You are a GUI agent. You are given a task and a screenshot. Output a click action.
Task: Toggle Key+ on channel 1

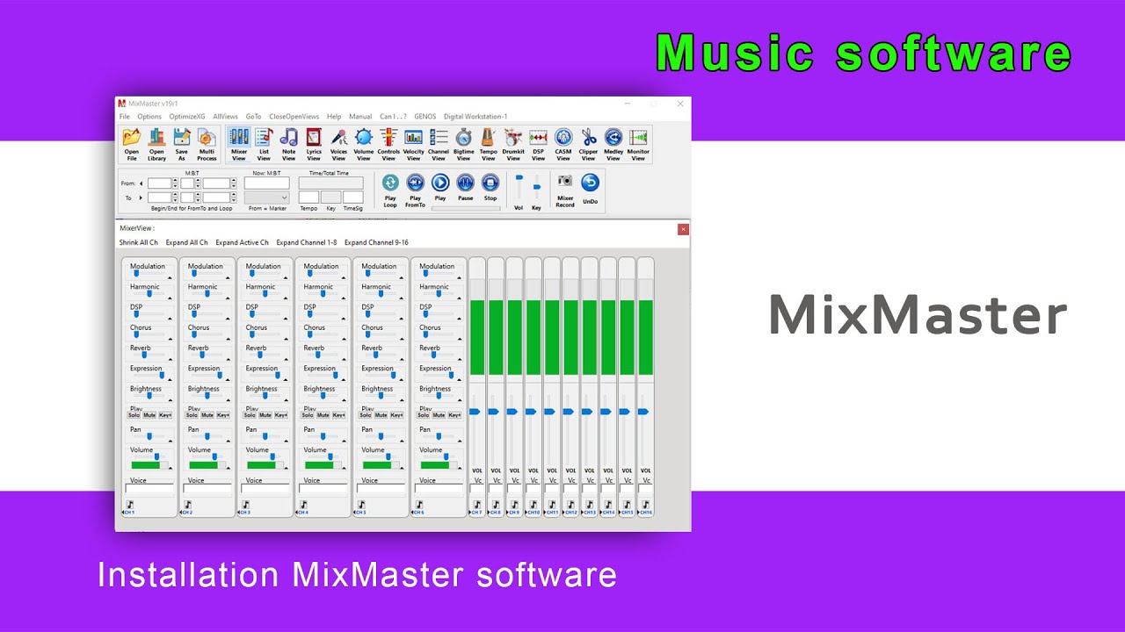pyautogui.click(x=165, y=415)
